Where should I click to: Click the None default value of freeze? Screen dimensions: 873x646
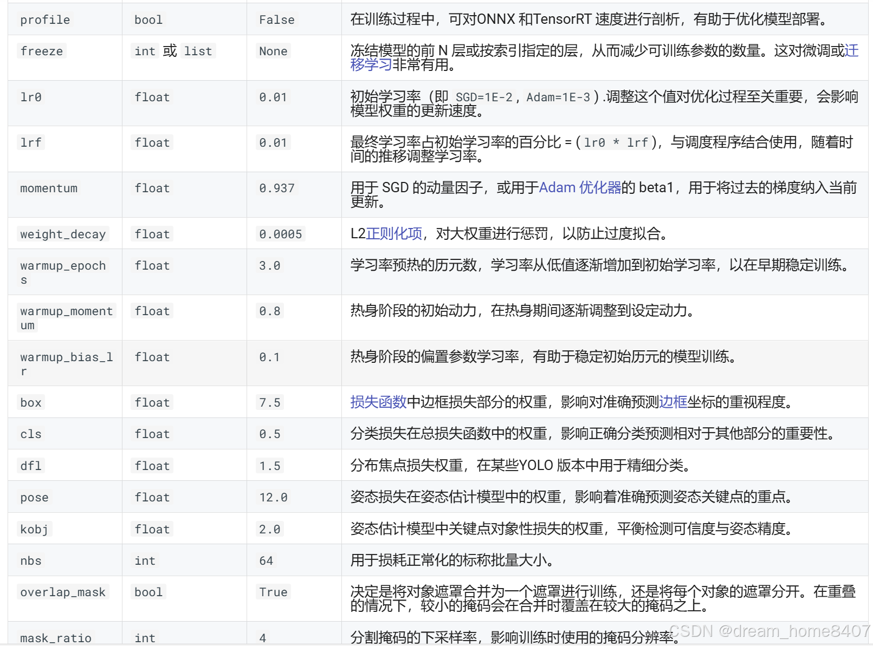pyautogui.click(x=273, y=51)
